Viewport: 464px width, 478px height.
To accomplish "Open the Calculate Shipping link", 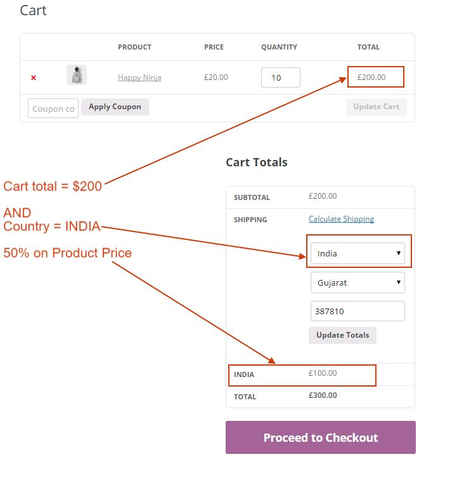I will pos(341,219).
